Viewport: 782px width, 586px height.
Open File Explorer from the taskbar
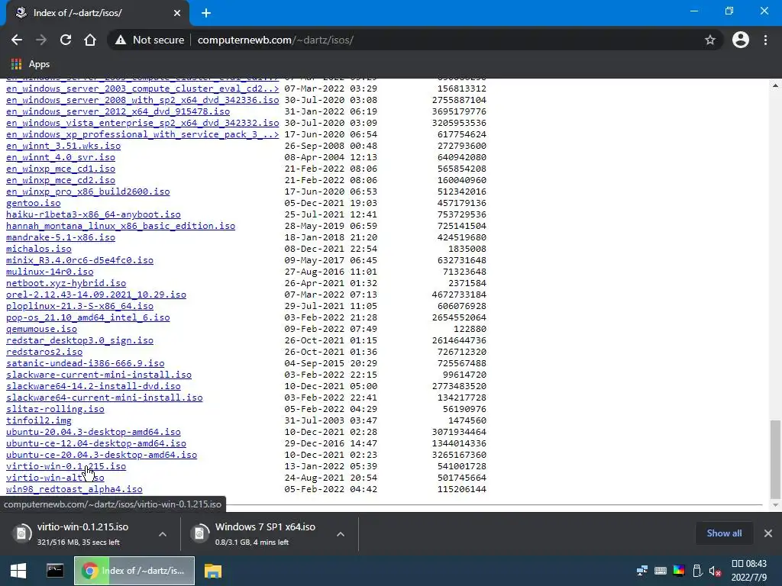pos(213,571)
